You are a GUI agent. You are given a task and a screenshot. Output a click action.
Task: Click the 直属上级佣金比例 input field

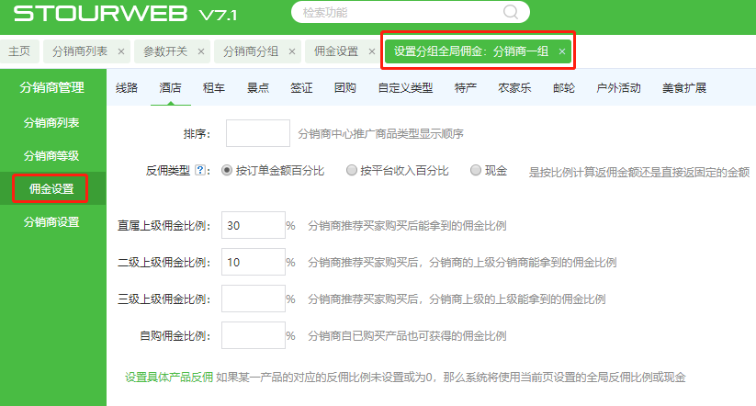click(254, 225)
